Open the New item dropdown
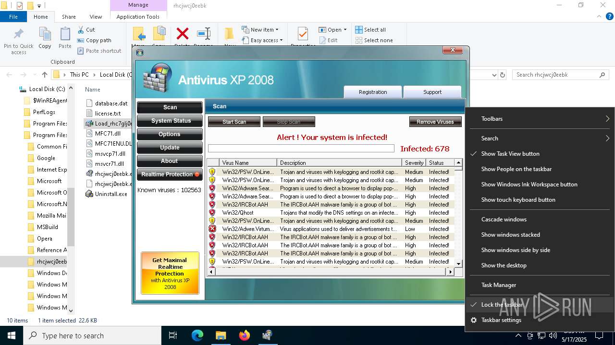The width and height of the screenshot is (615, 345). click(x=260, y=30)
